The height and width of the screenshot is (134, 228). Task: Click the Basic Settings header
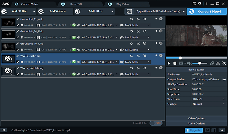click(x=196, y=70)
